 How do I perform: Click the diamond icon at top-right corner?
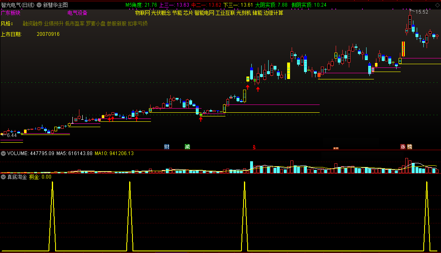point(437,5)
